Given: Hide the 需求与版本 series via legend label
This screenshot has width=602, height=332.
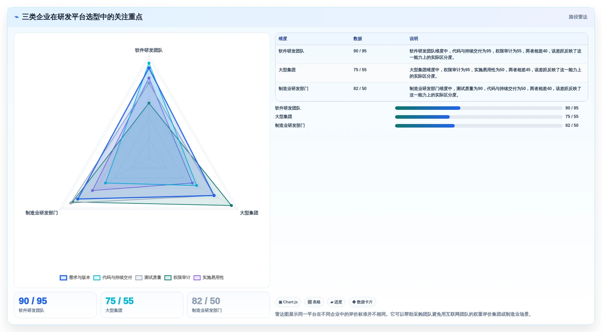Looking at the screenshot, I should tap(80, 278).
